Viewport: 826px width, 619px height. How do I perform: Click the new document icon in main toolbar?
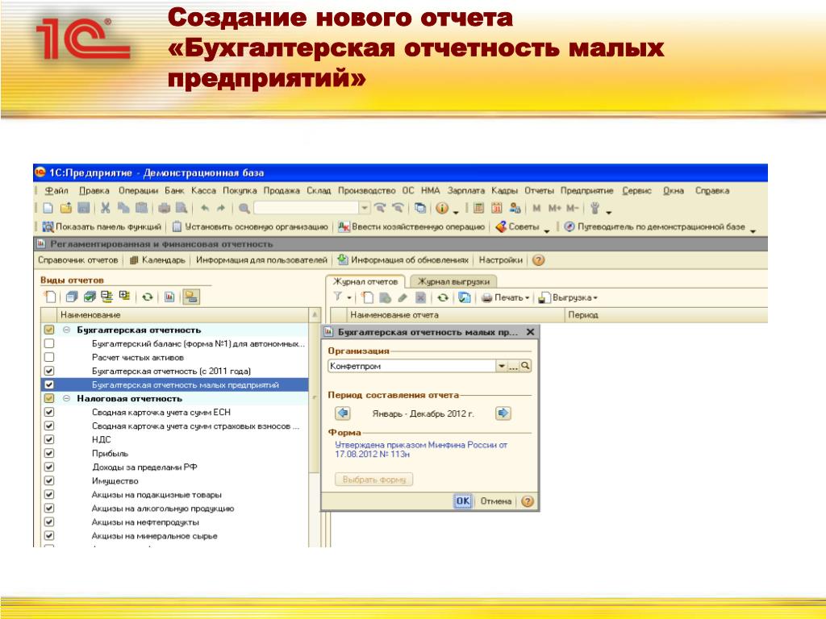pos(48,208)
